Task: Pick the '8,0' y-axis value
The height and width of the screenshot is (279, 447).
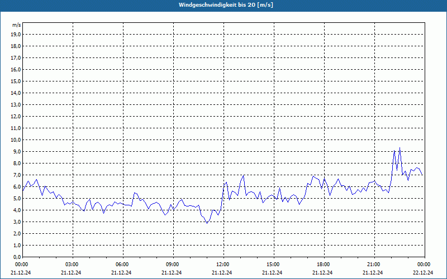Action: [17, 163]
